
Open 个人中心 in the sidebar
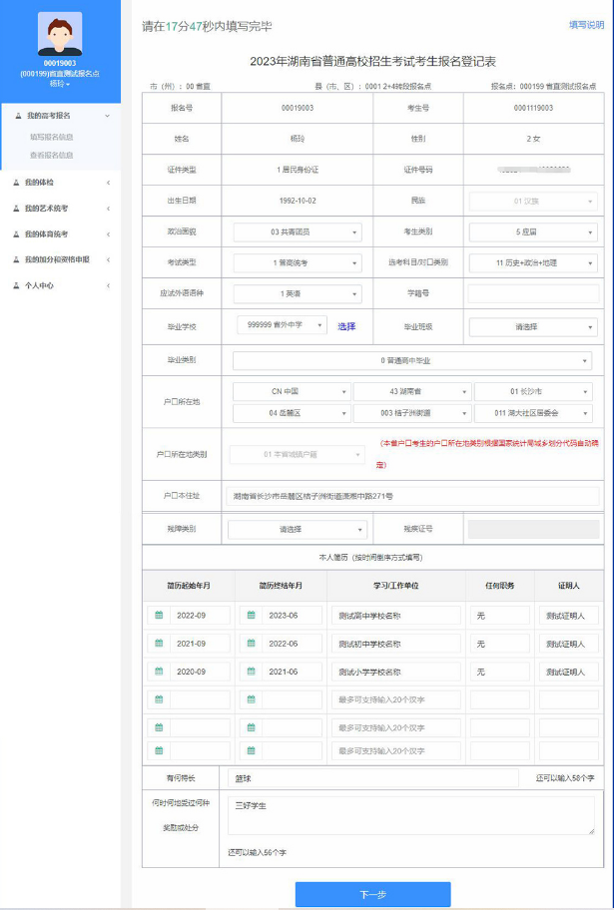[x=60, y=284]
